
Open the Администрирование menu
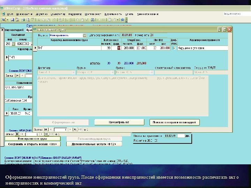click(x=147, y=14)
